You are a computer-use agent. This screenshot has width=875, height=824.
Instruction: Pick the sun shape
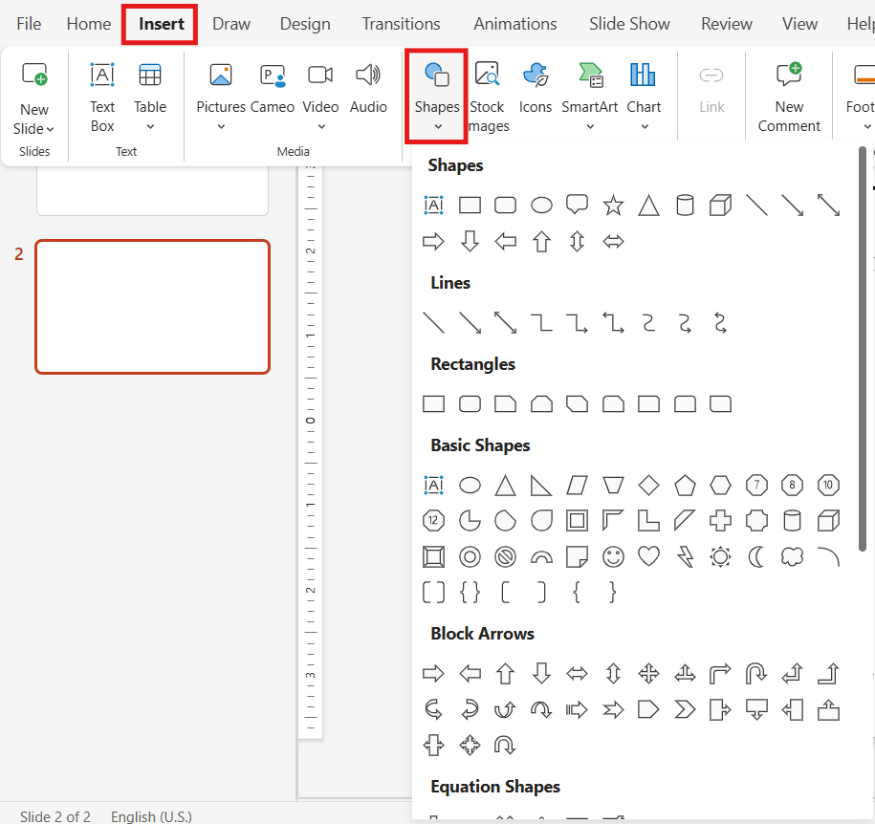(720, 556)
